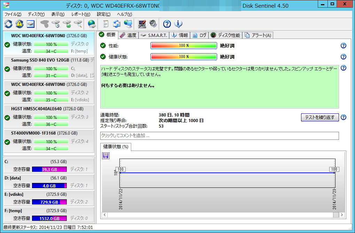Click the green check icon next to 性能

[103, 46]
